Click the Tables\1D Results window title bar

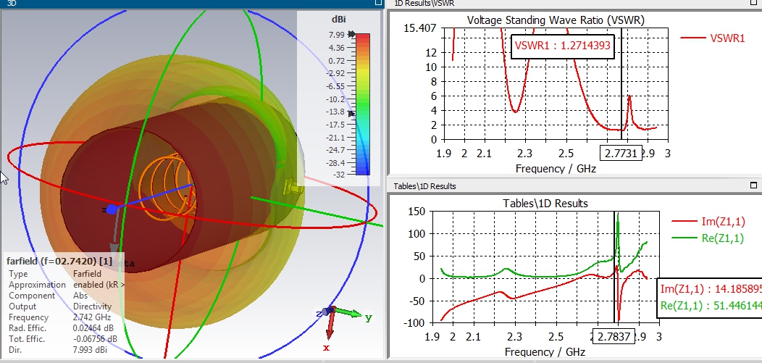(575, 185)
